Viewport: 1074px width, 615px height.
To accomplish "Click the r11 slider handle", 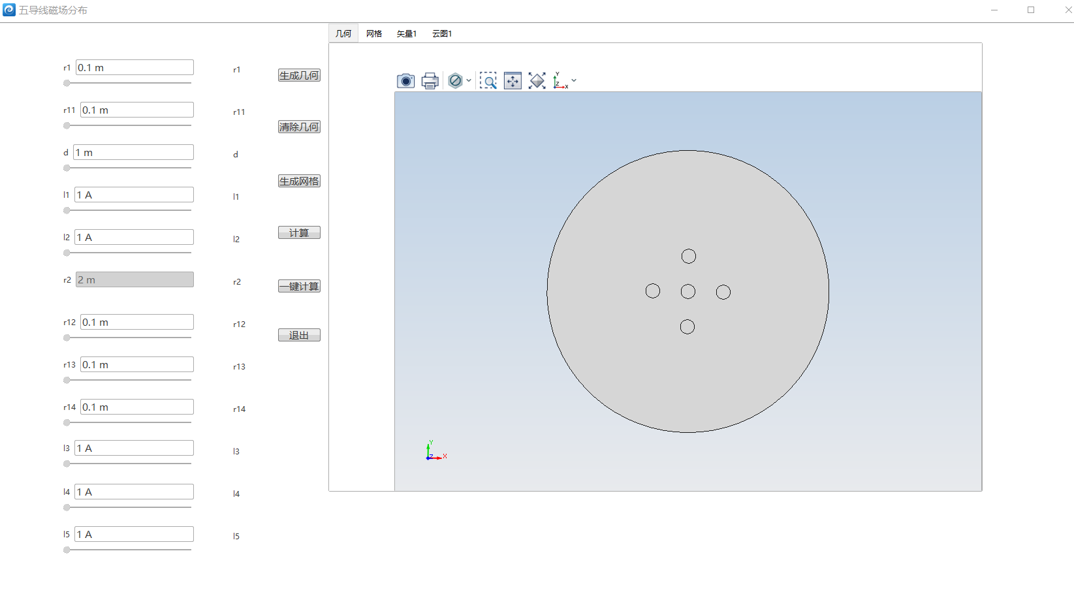I will click(x=67, y=125).
